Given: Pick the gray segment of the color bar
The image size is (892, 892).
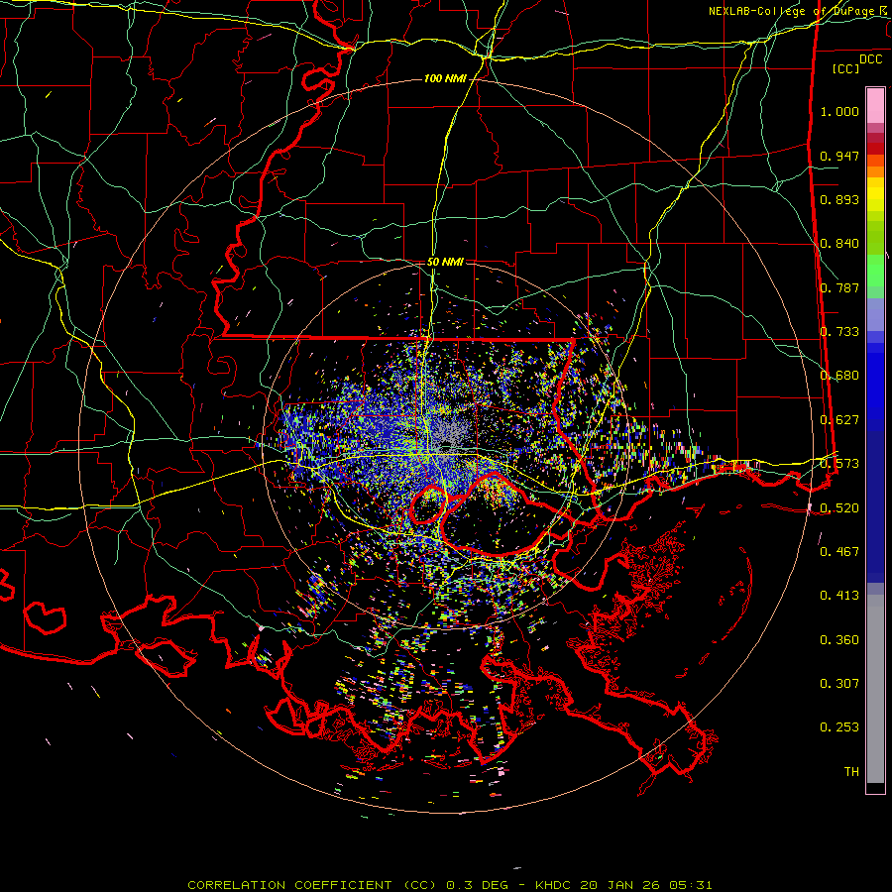Looking at the screenshot, I should pyautogui.click(x=875, y=689).
